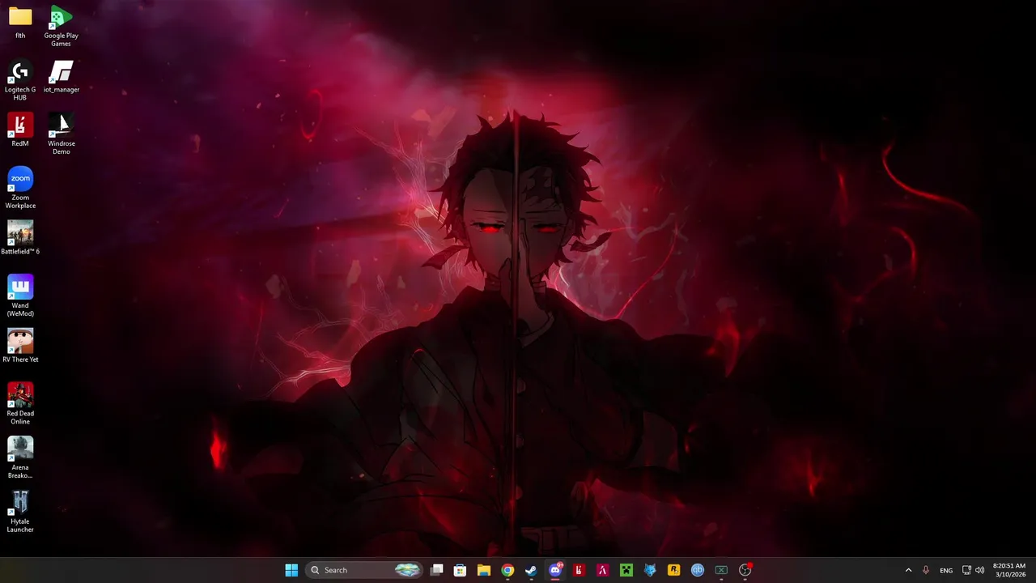Open Task View from the taskbar
1036x583 pixels.
pos(436,570)
